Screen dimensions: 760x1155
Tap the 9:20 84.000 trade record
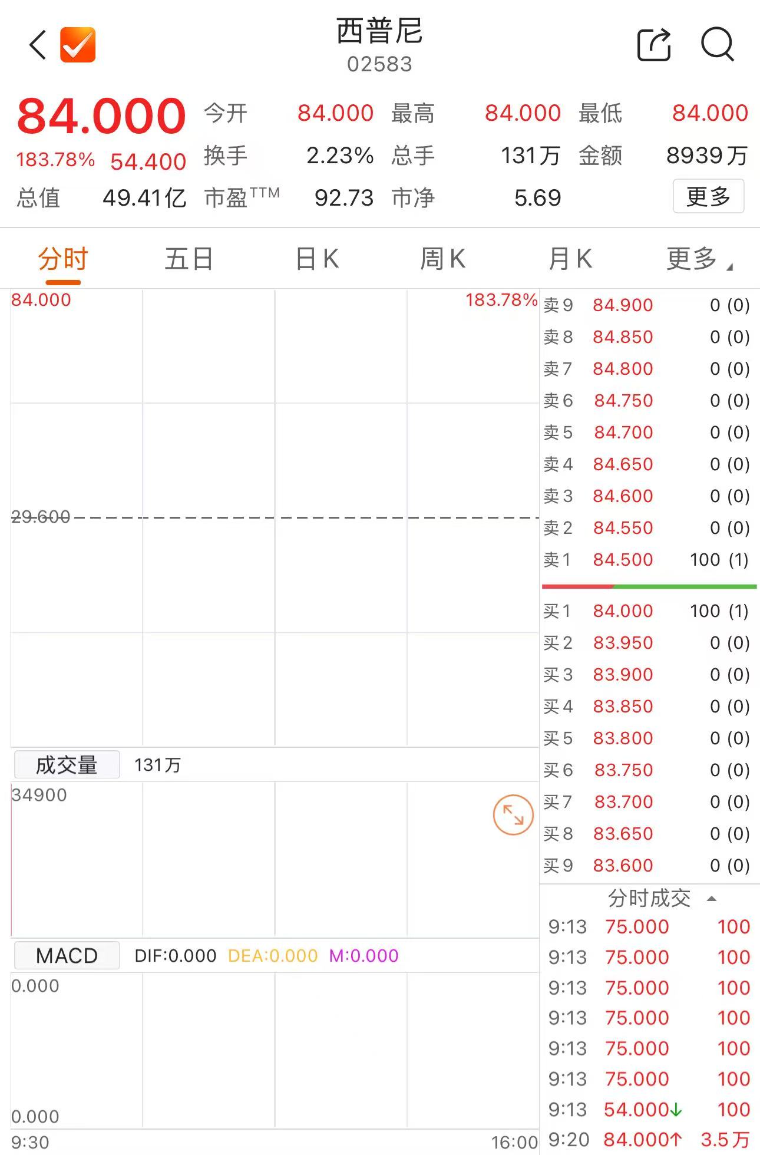tap(649, 1140)
